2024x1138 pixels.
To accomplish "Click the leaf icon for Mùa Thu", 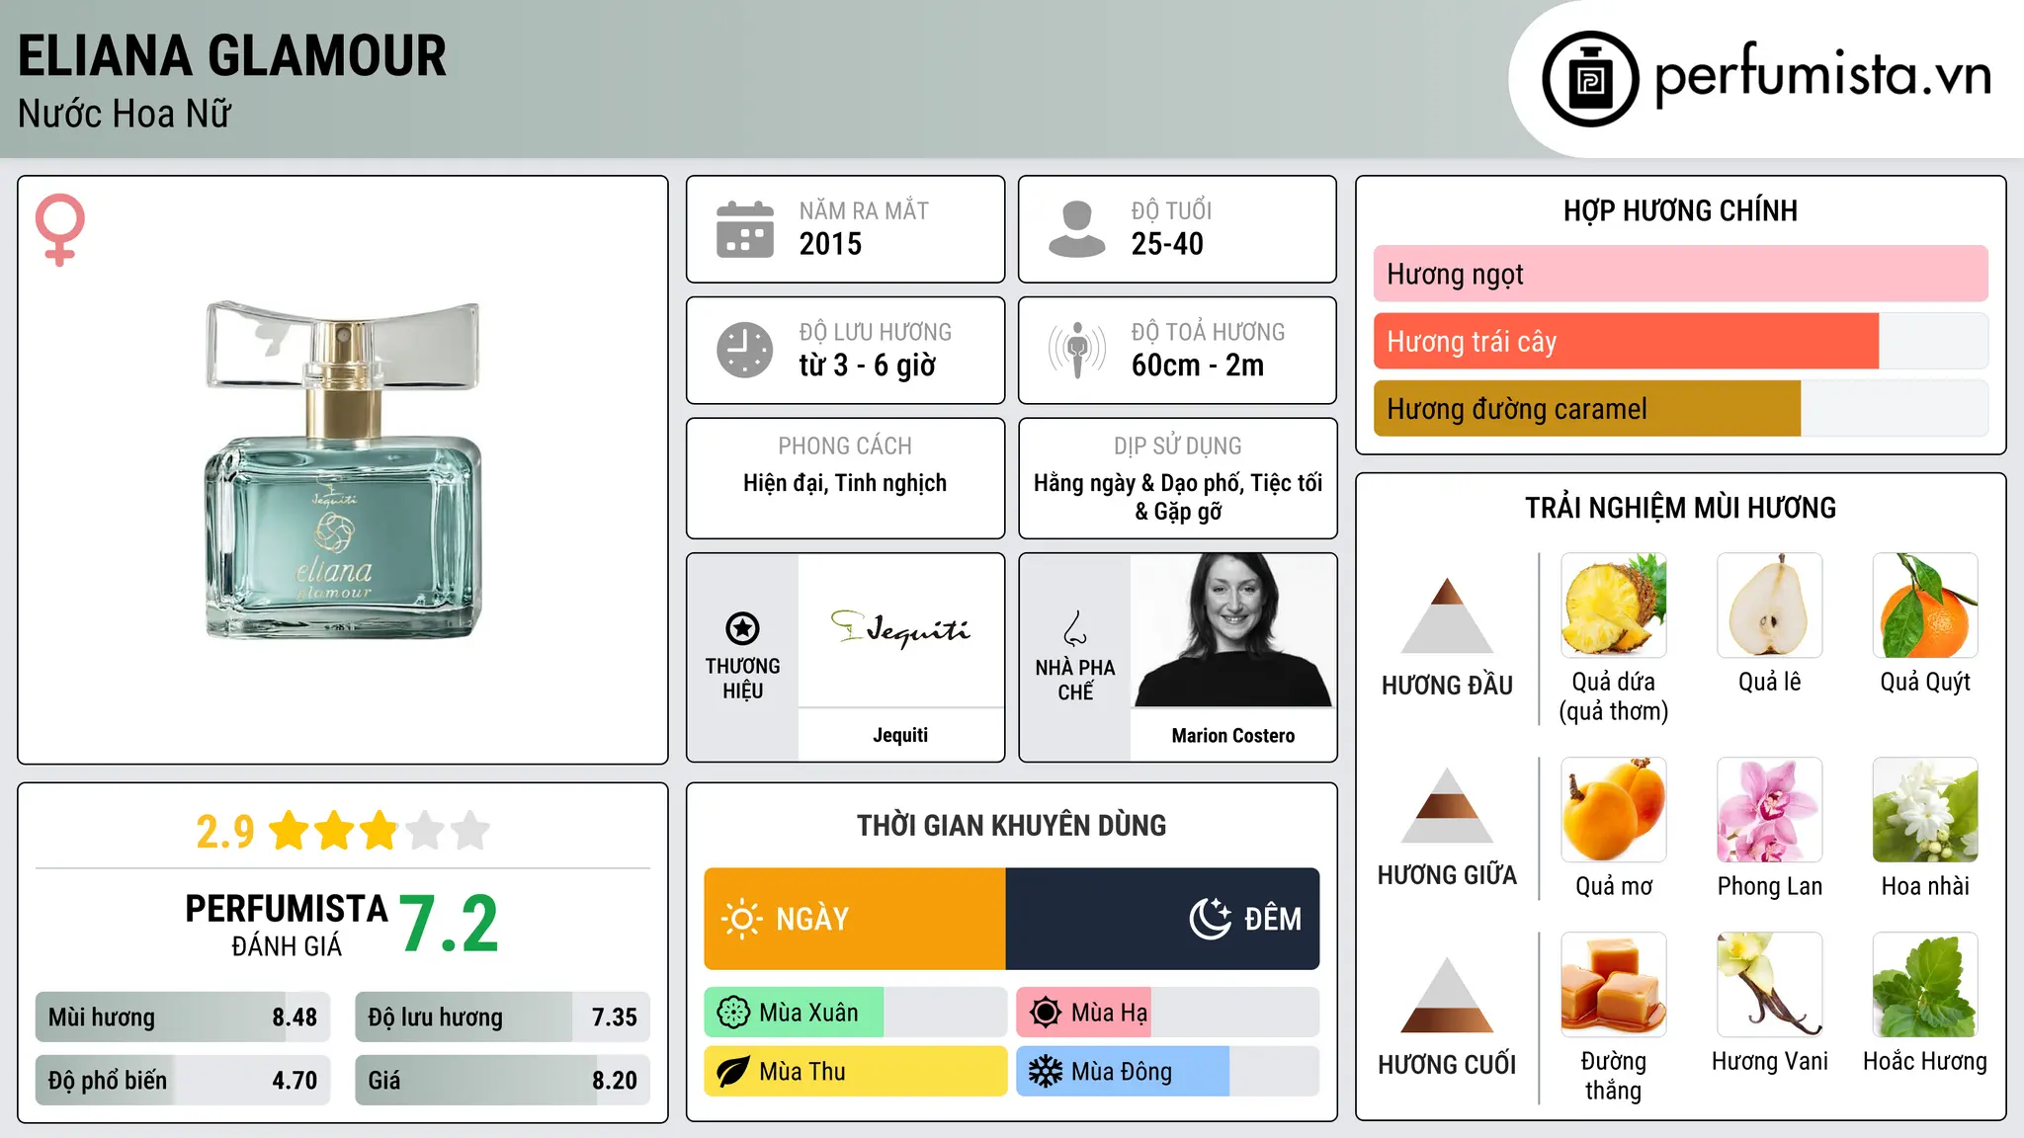I will [x=733, y=1072].
